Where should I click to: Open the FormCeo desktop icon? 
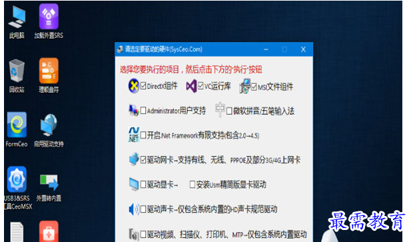[17, 129]
